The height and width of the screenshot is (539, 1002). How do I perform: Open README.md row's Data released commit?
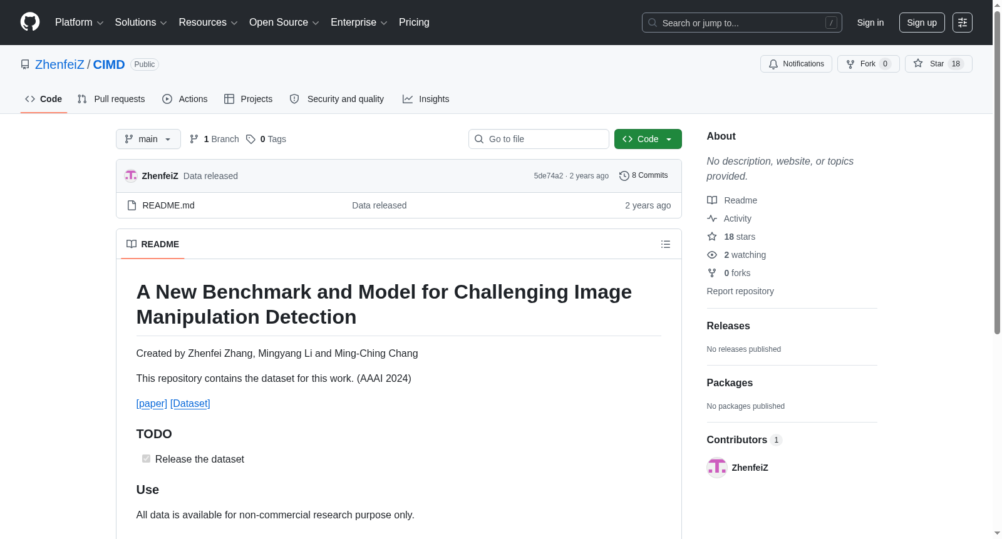point(380,205)
